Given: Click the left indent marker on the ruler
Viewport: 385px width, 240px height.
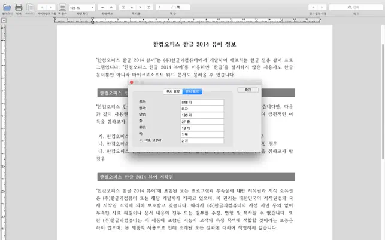Looking at the screenshot, I should (93, 22).
